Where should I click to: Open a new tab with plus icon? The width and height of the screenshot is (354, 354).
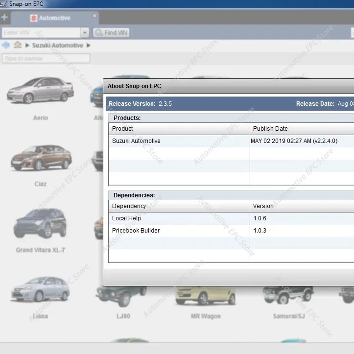click(x=4, y=18)
